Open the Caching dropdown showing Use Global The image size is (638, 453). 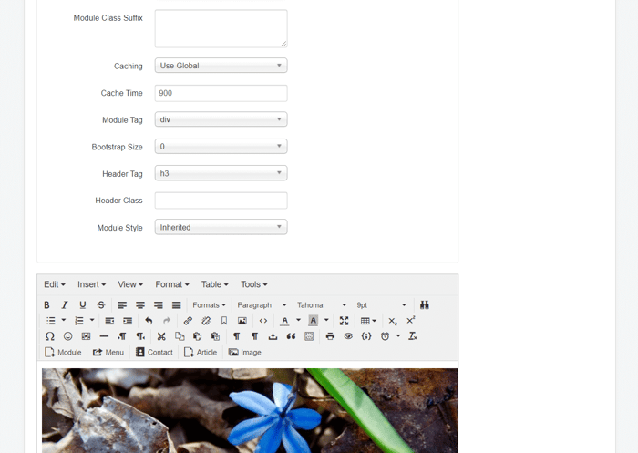coord(221,66)
